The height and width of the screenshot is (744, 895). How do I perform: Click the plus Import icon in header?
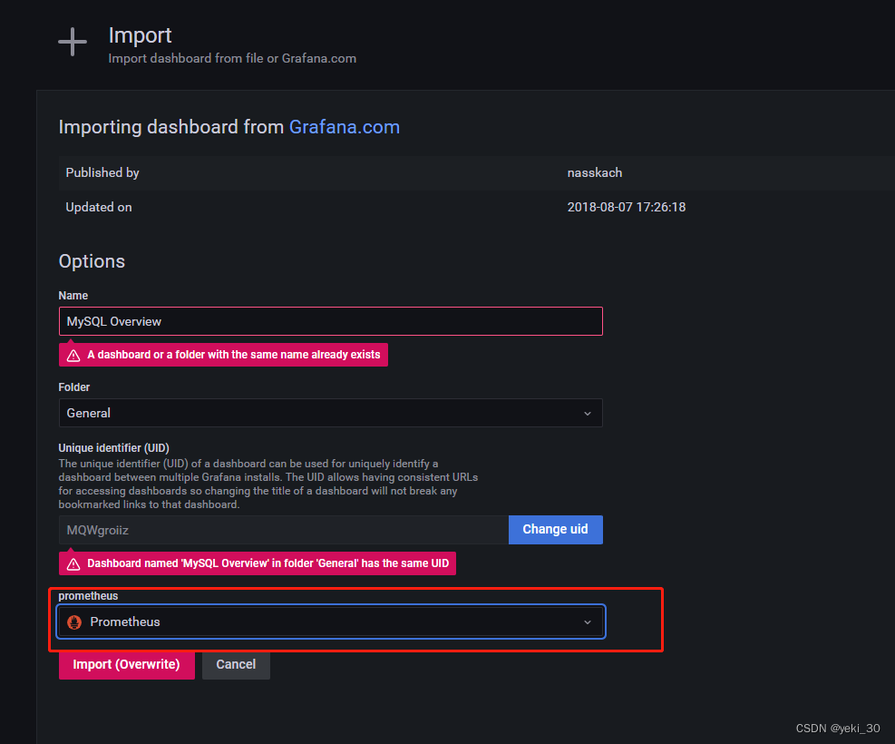[x=73, y=42]
